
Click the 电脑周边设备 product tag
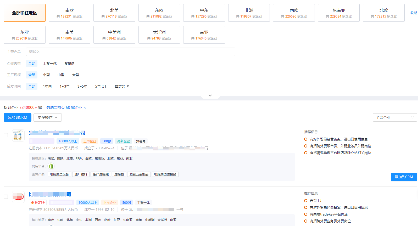tap(59, 174)
